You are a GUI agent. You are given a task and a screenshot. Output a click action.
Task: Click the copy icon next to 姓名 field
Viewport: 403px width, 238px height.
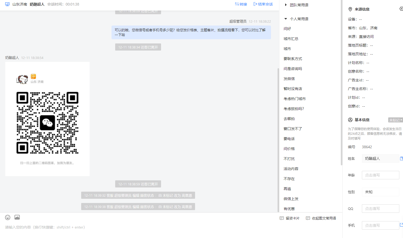pos(401,158)
